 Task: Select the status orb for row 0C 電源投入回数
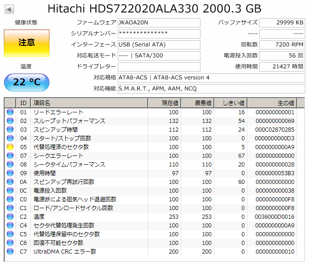tap(10, 190)
